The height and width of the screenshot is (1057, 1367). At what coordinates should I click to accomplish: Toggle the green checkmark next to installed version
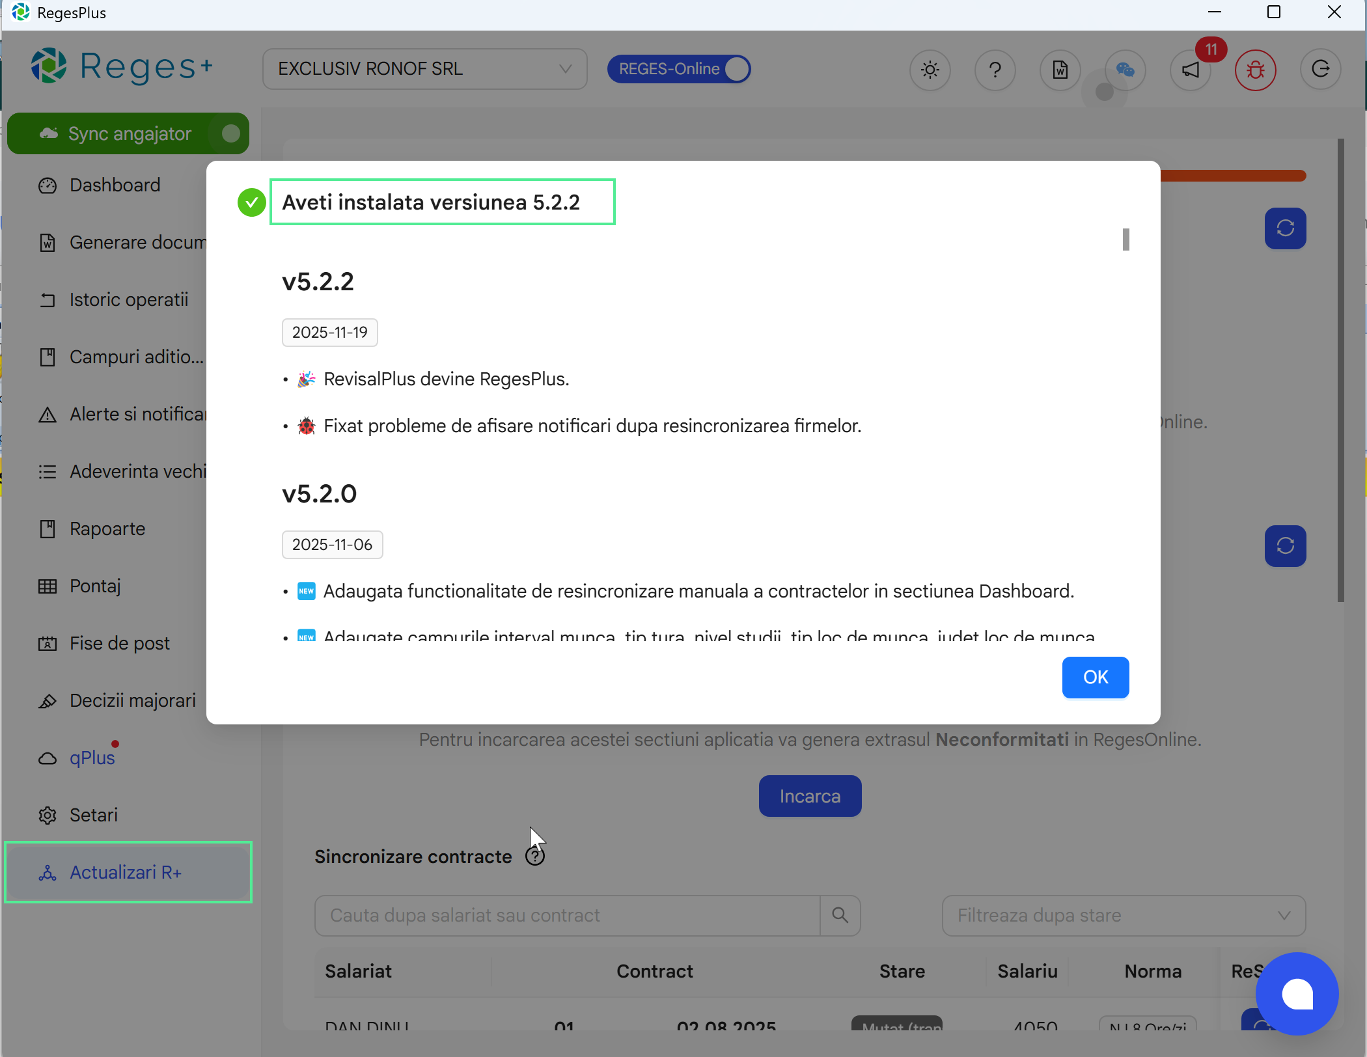[x=251, y=202]
